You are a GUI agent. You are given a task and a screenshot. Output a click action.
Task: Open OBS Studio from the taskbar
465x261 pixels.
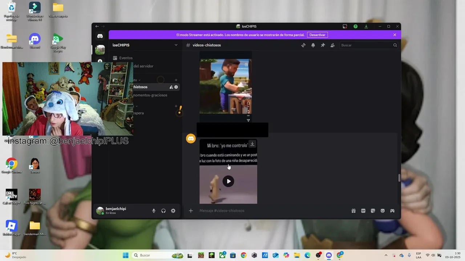coord(318,255)
